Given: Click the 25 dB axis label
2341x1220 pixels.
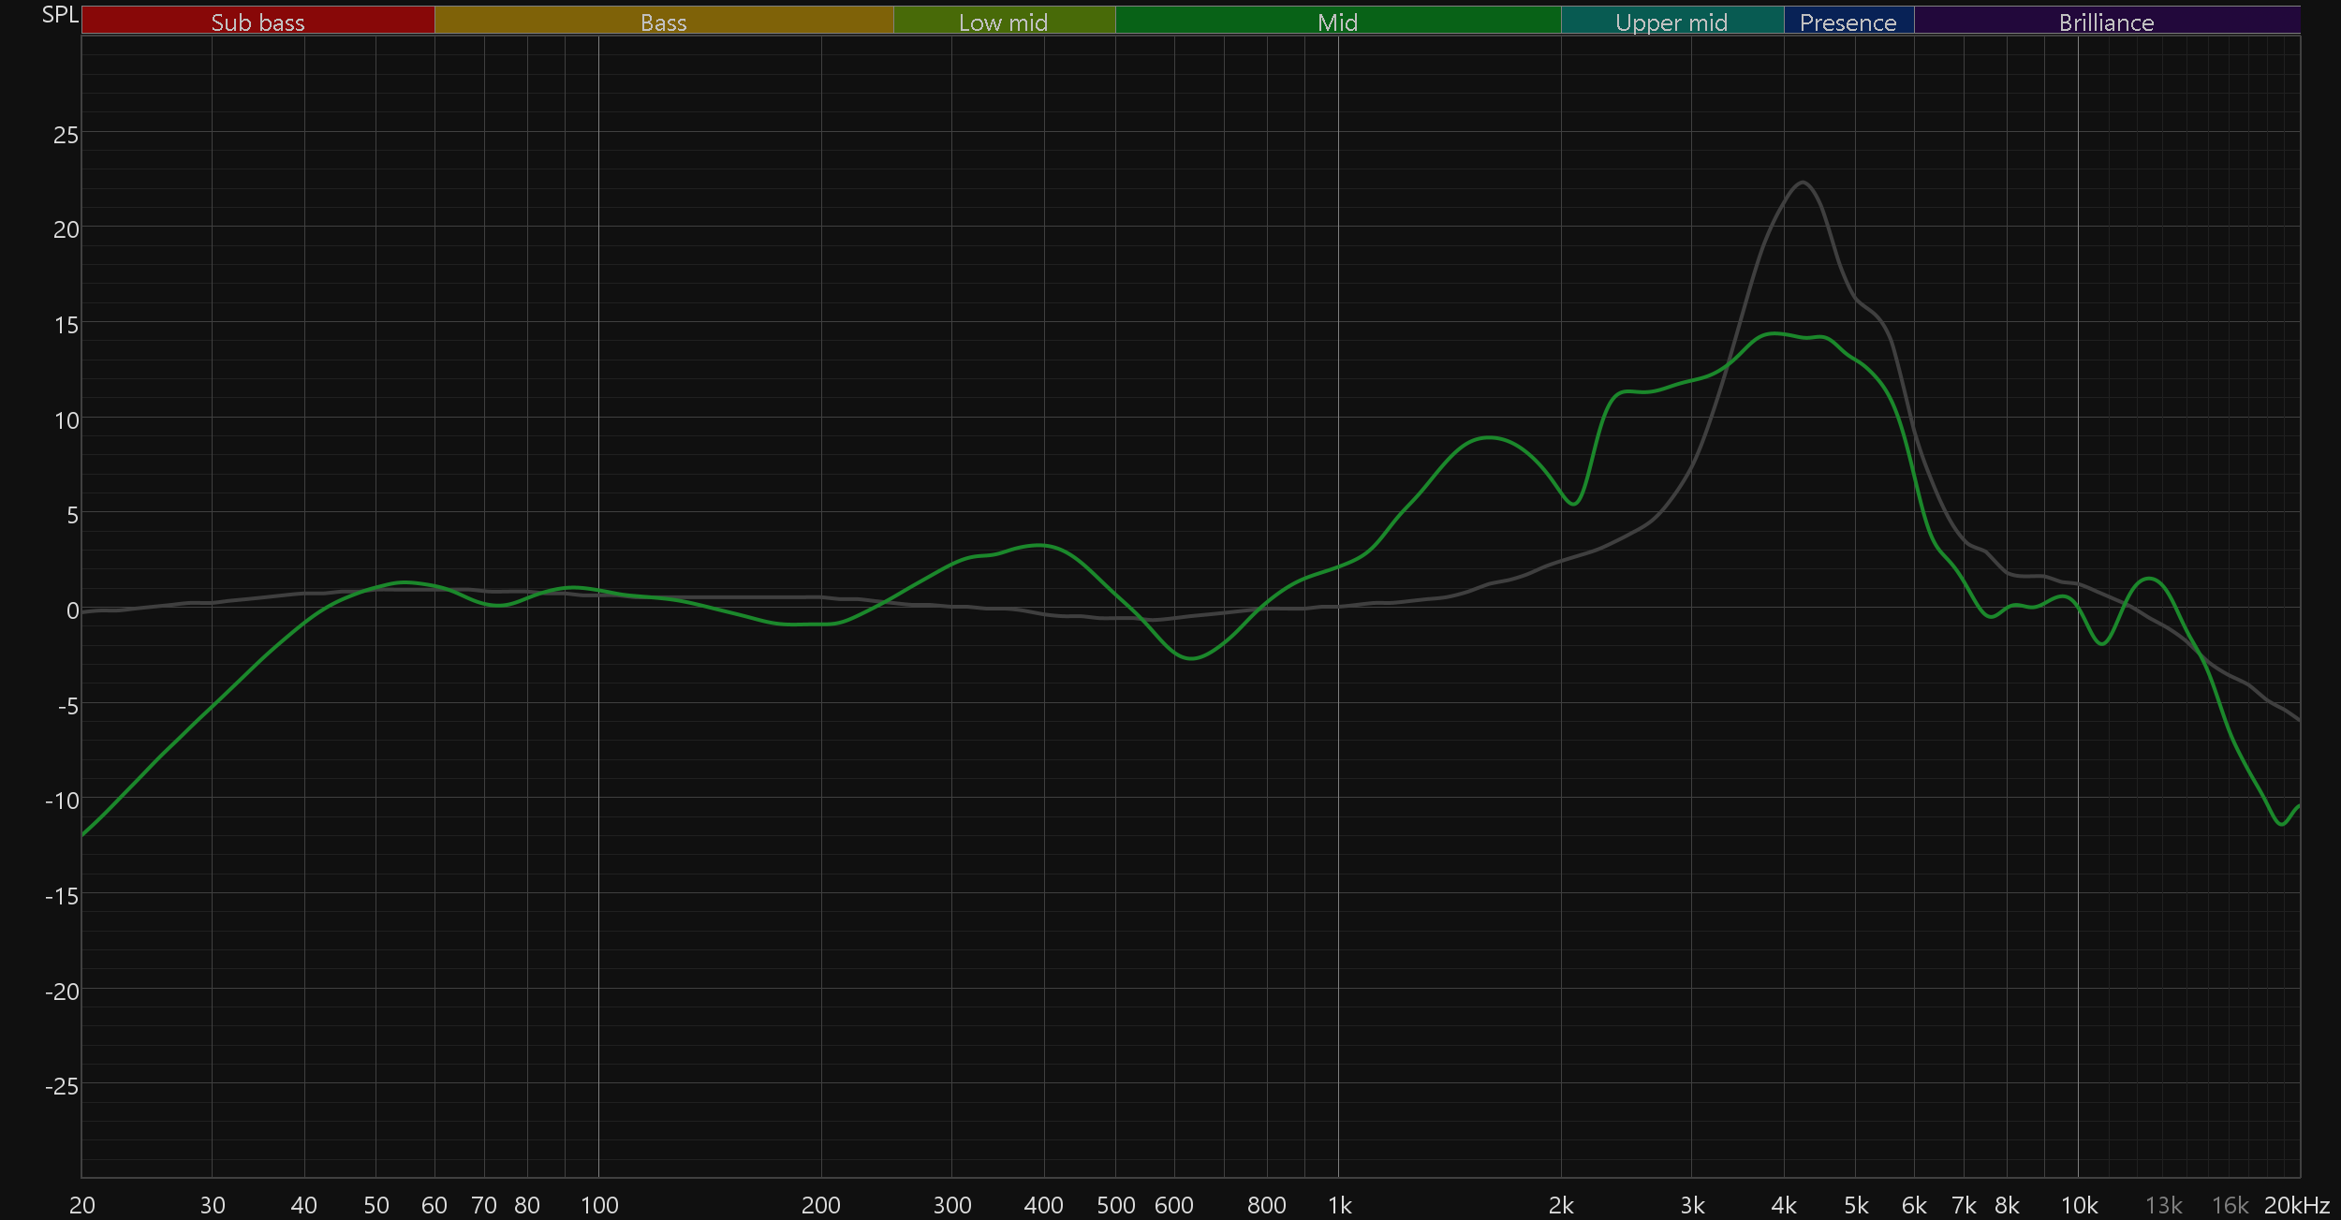Looking at the screenshot, I should (66, 135).
